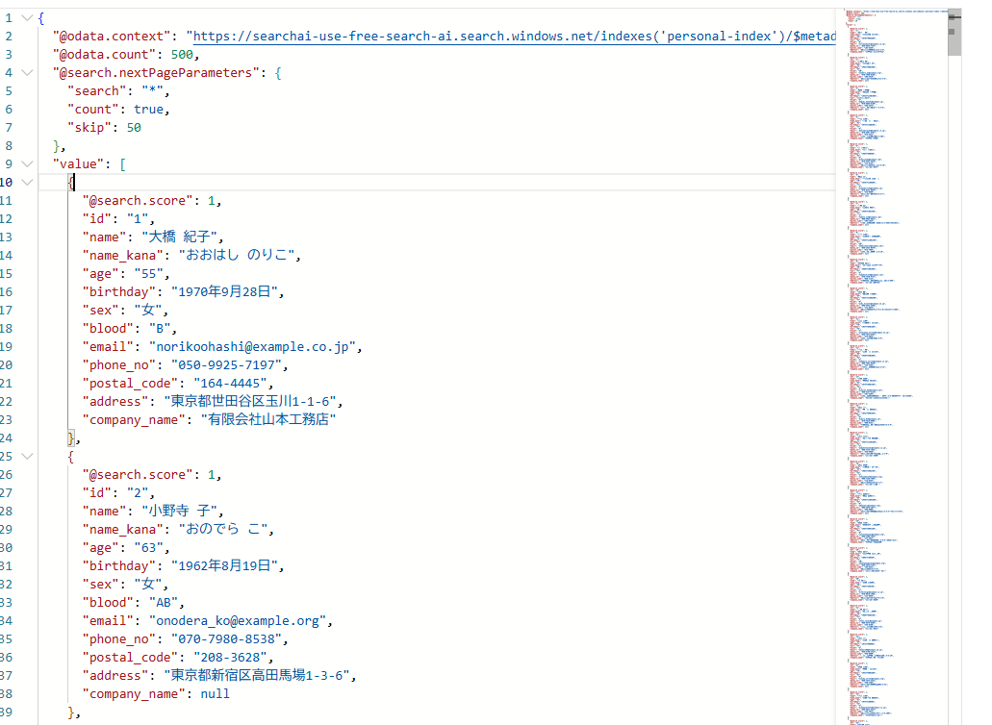The image size is (992, 725).
Task: Click the "count" value true
Action: 149,110
